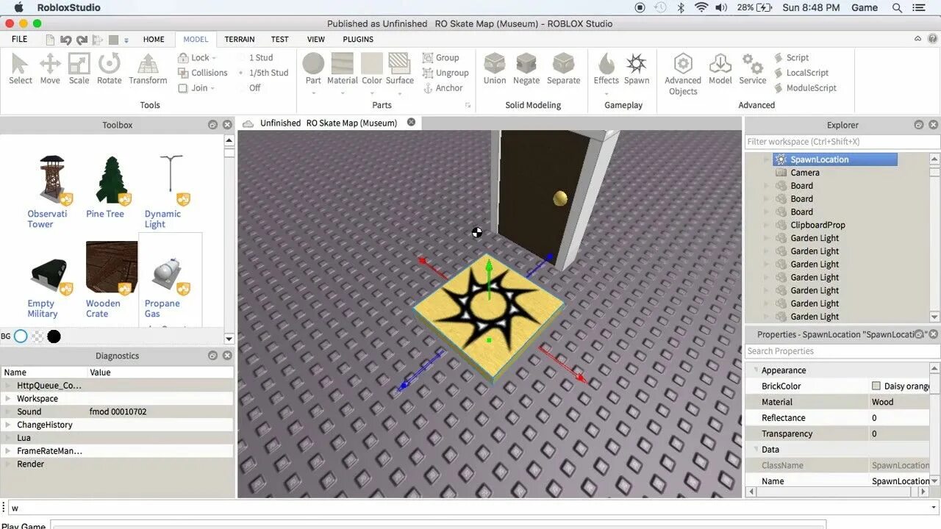The height and width of the screenshot is (529, 941).
Task: Expand Workspace diagnostics row
Action: click(8, 399)
